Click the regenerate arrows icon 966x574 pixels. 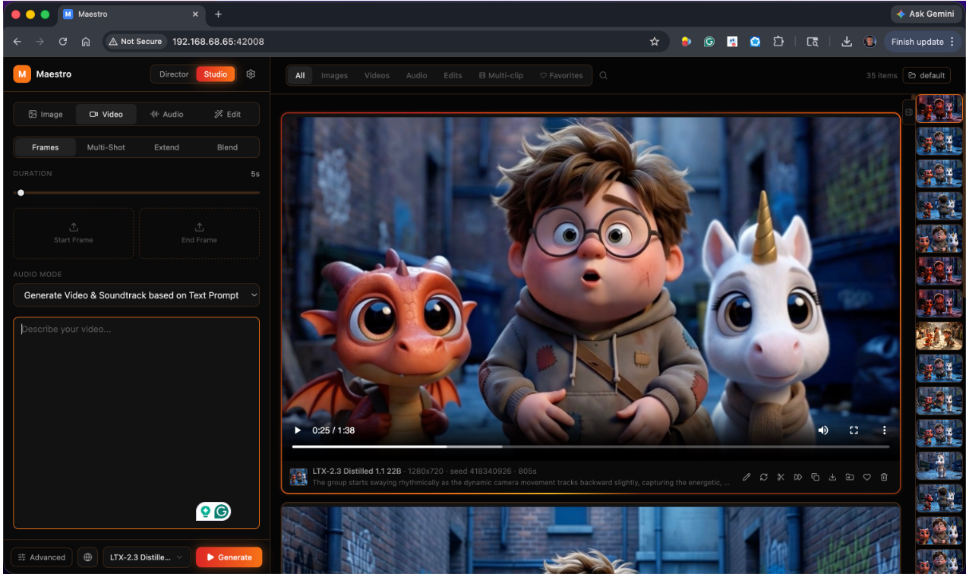[763, 477]
